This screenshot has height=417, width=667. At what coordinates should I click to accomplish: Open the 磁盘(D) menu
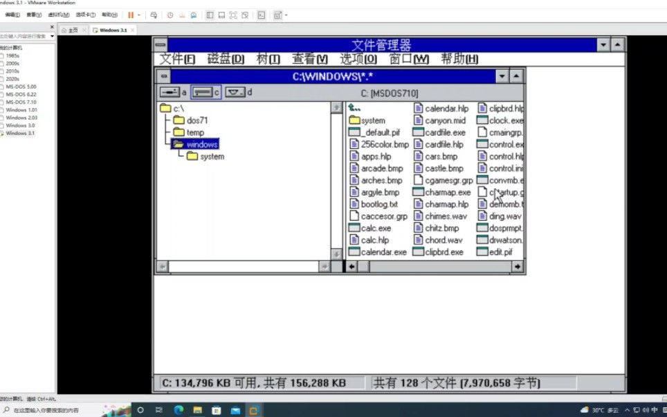click(x=226, y=59)
